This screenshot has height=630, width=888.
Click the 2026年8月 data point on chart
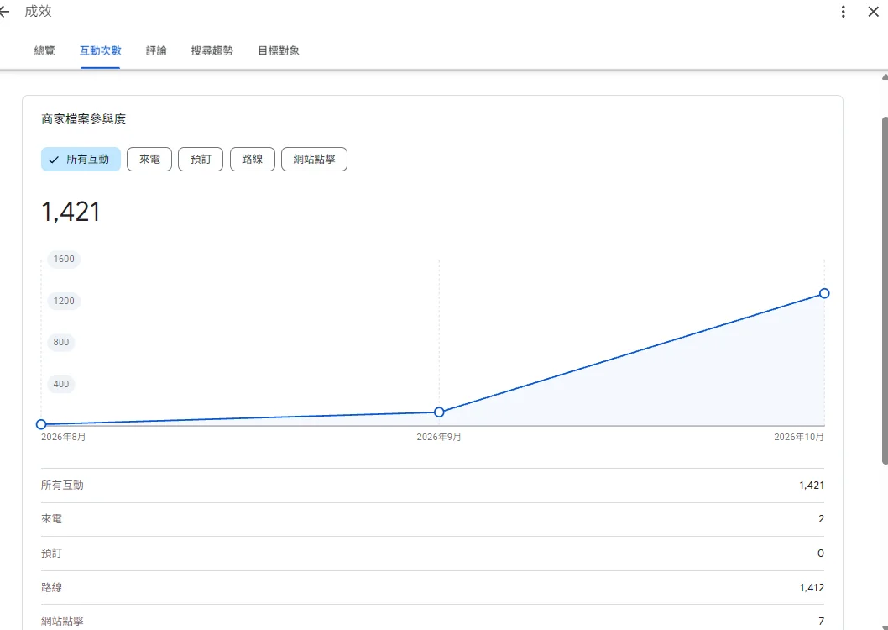[x=41, y=424]
